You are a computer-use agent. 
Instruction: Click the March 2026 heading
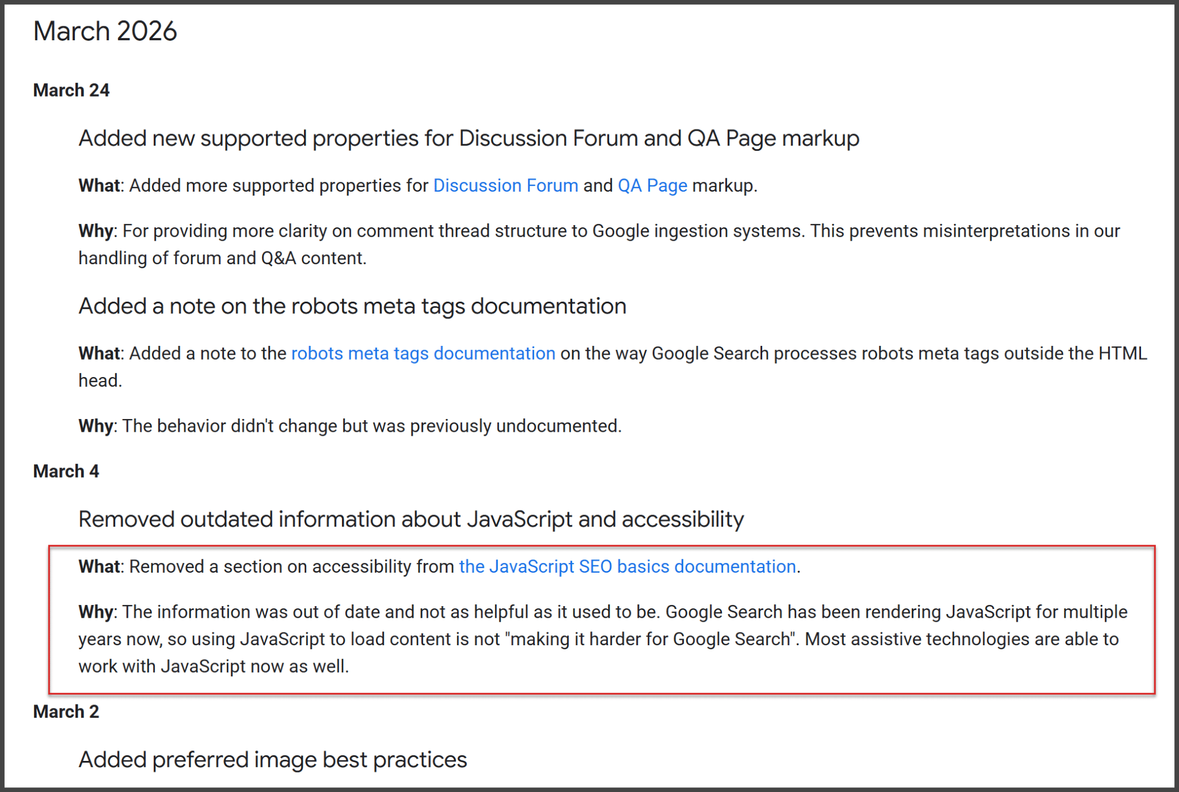click(105, 31)
